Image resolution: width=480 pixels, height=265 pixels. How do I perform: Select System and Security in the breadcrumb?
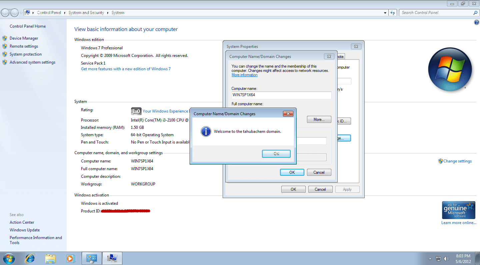coord(86,13)
